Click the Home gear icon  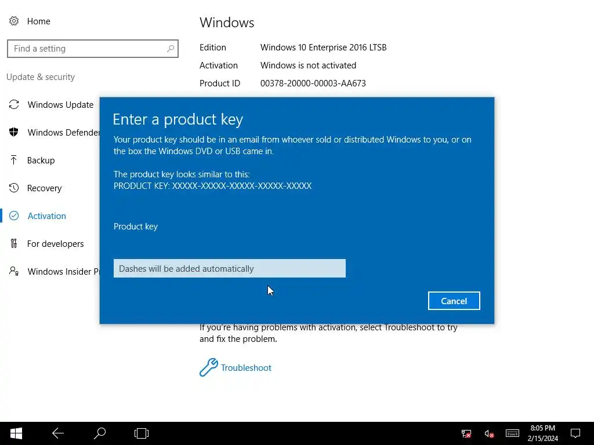click(x=14, y=21)
